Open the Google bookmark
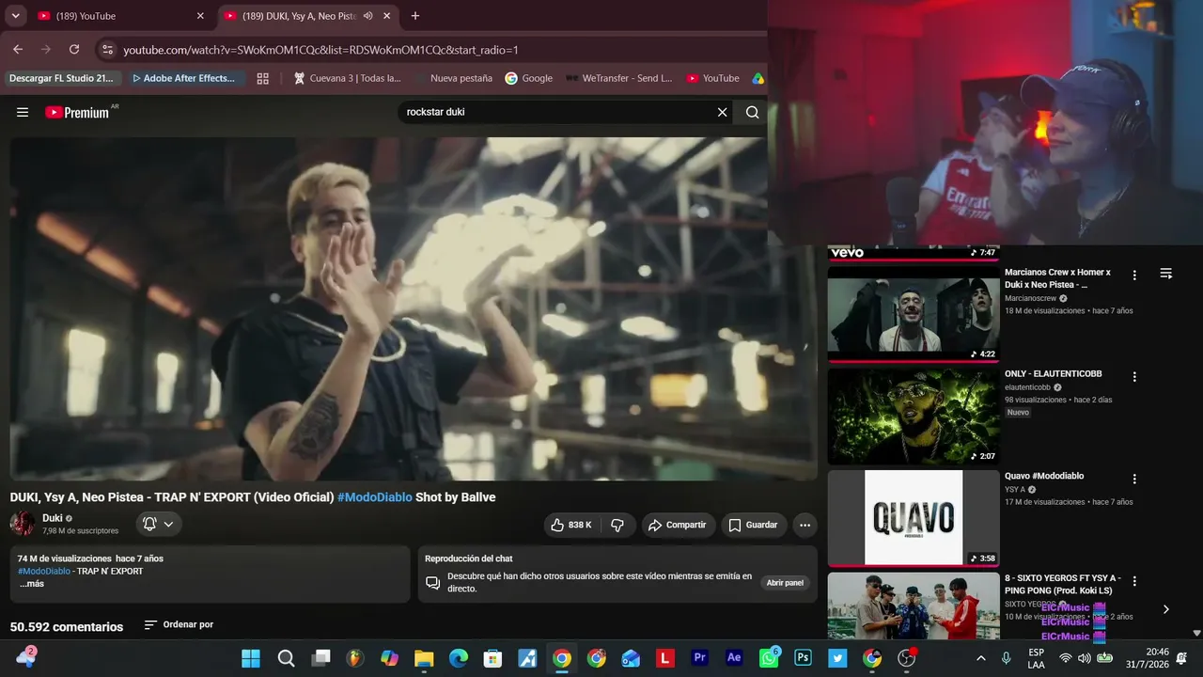The width and height of the screenshot is (1203, 677). click(528, 78)
